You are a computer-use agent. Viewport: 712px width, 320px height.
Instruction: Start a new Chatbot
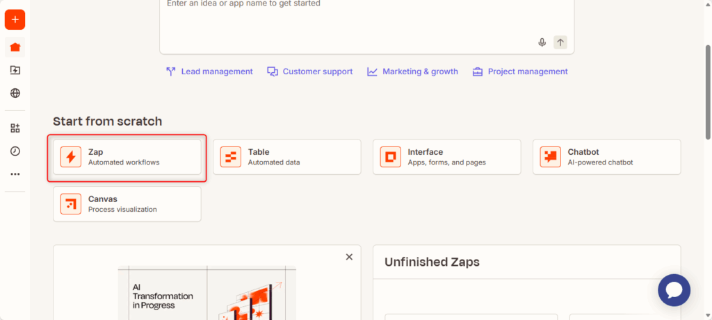pyautogui.click(x=606, y=157)
